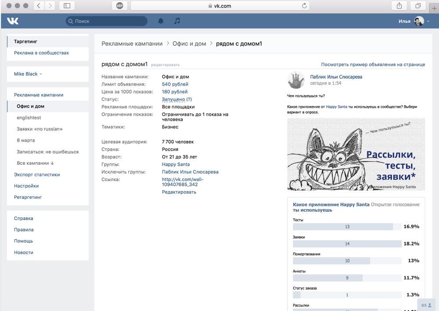Open poll title Какое приложение Happy Santa

(331, 207)
